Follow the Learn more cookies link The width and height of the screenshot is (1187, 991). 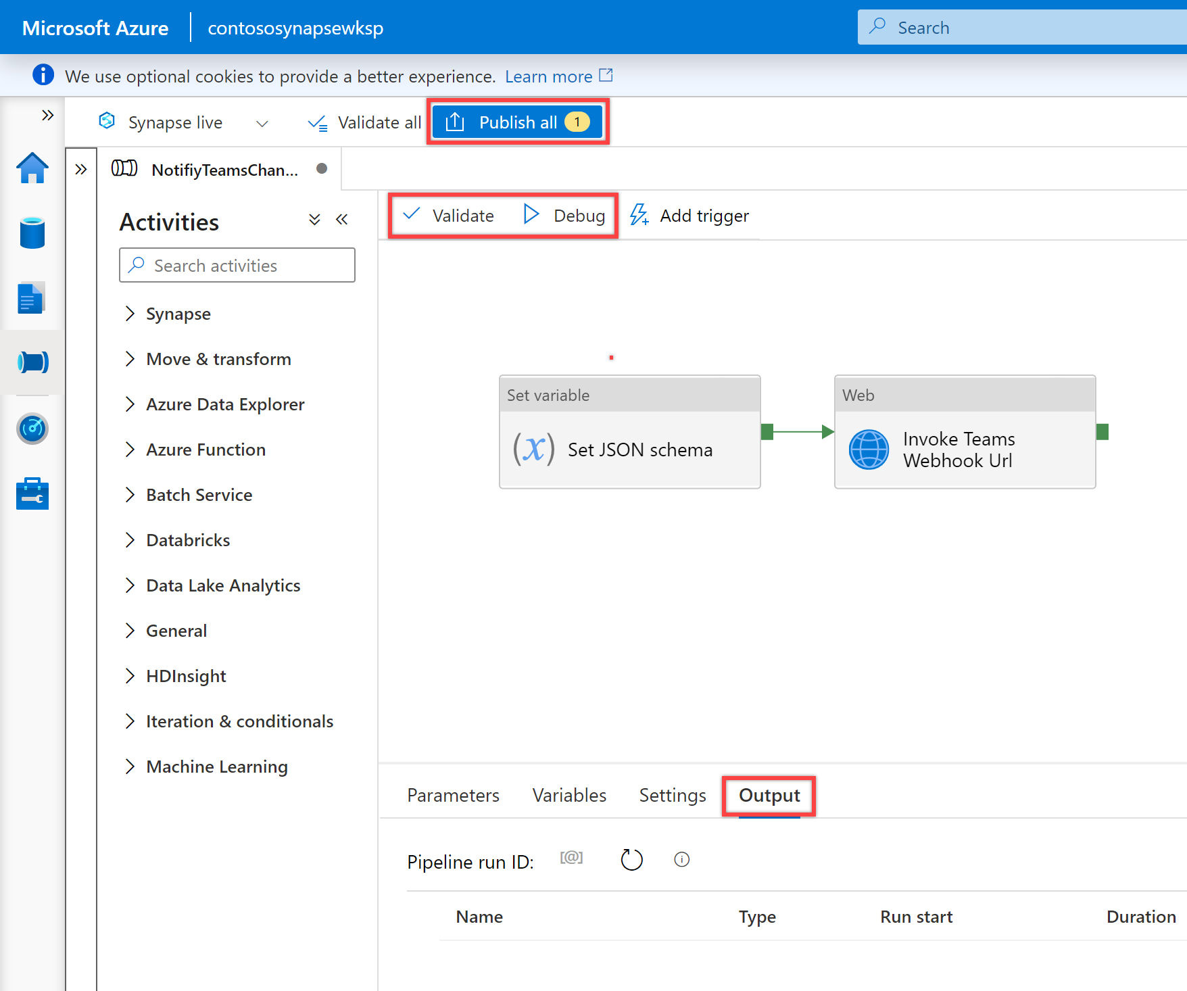549,76
